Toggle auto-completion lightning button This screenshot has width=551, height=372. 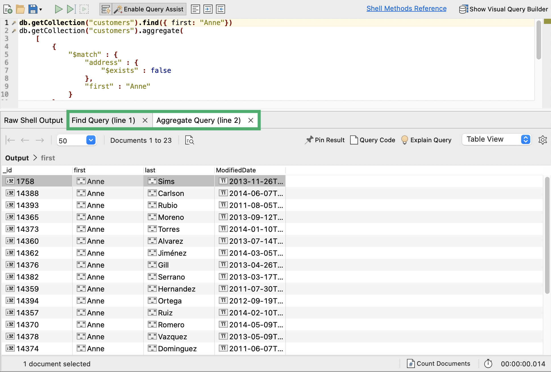coord(106,9)
